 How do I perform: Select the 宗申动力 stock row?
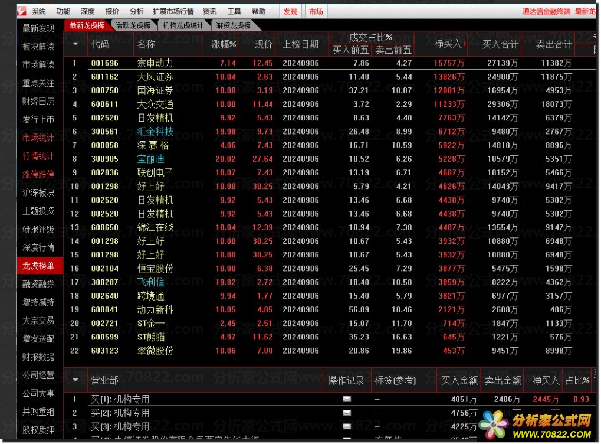click(x=330, y=63)
